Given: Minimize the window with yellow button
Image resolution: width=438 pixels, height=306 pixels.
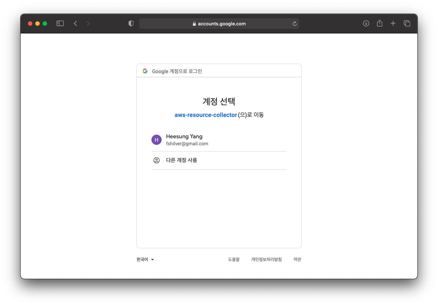Looking at the screenshot, I should (x=37, y=24).
